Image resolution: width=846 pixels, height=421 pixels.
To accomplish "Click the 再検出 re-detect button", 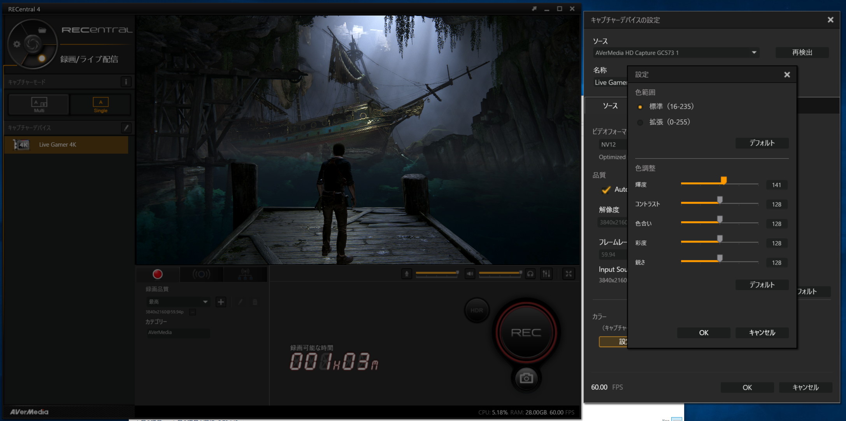I will [x=802, y=52].
